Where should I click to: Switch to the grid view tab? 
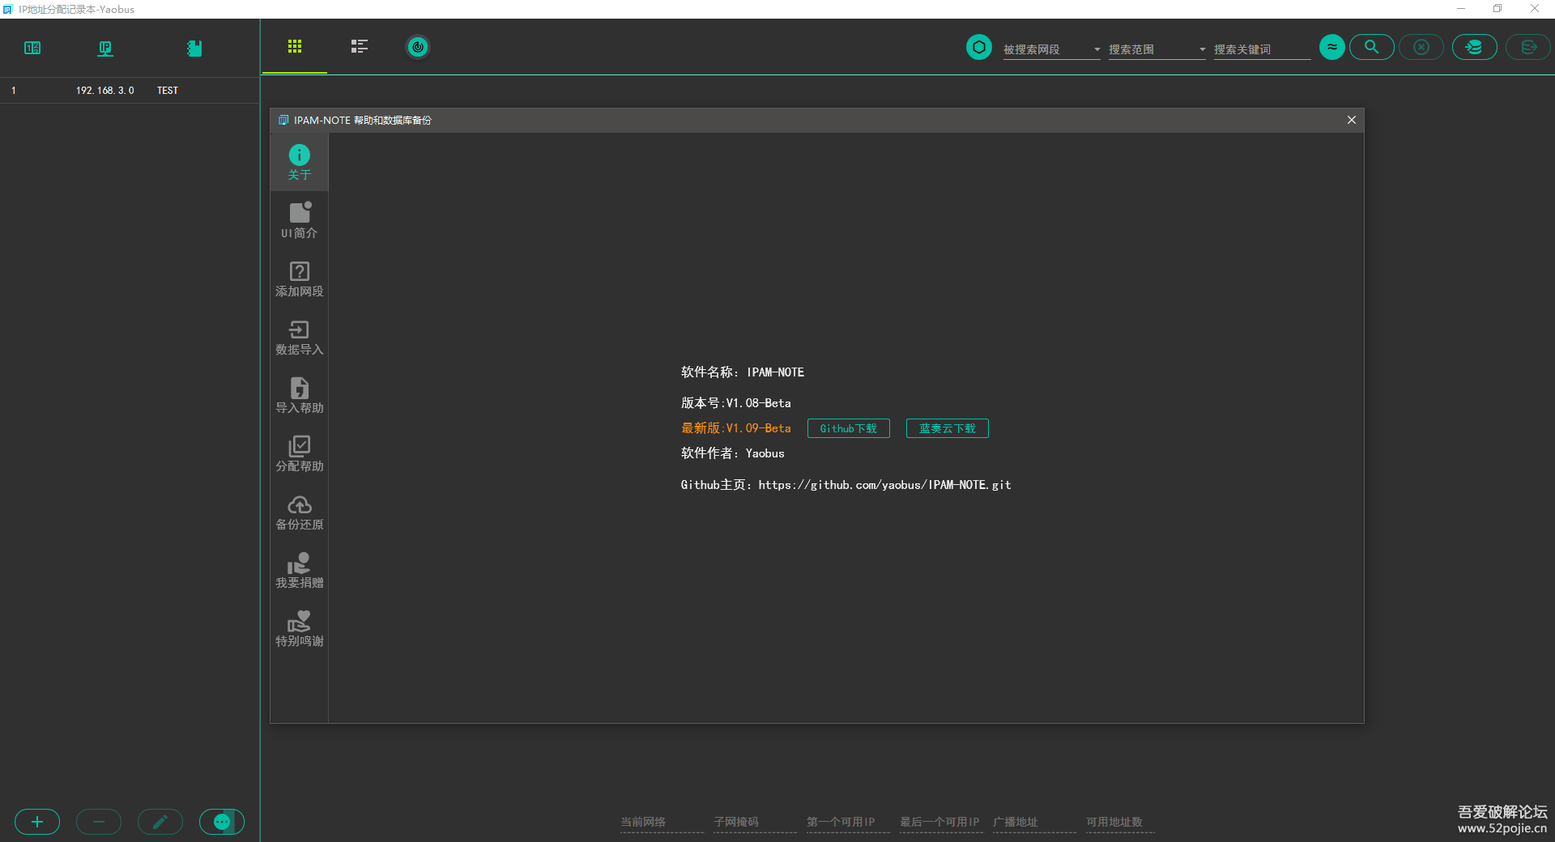click(295, 47)
